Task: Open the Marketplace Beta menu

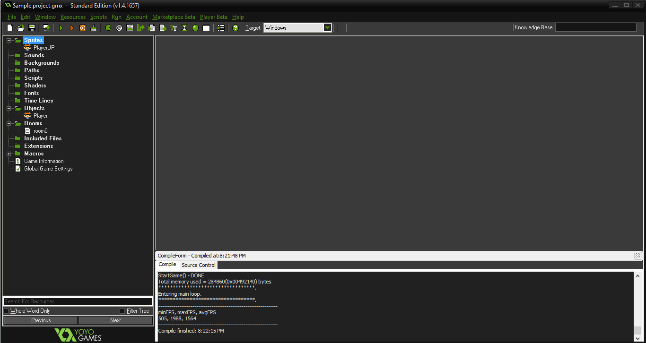Action: click(x=174, y=17)
